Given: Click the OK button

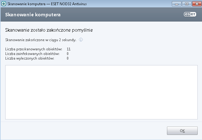Looking at the screenshot, I should pos(182,130).
